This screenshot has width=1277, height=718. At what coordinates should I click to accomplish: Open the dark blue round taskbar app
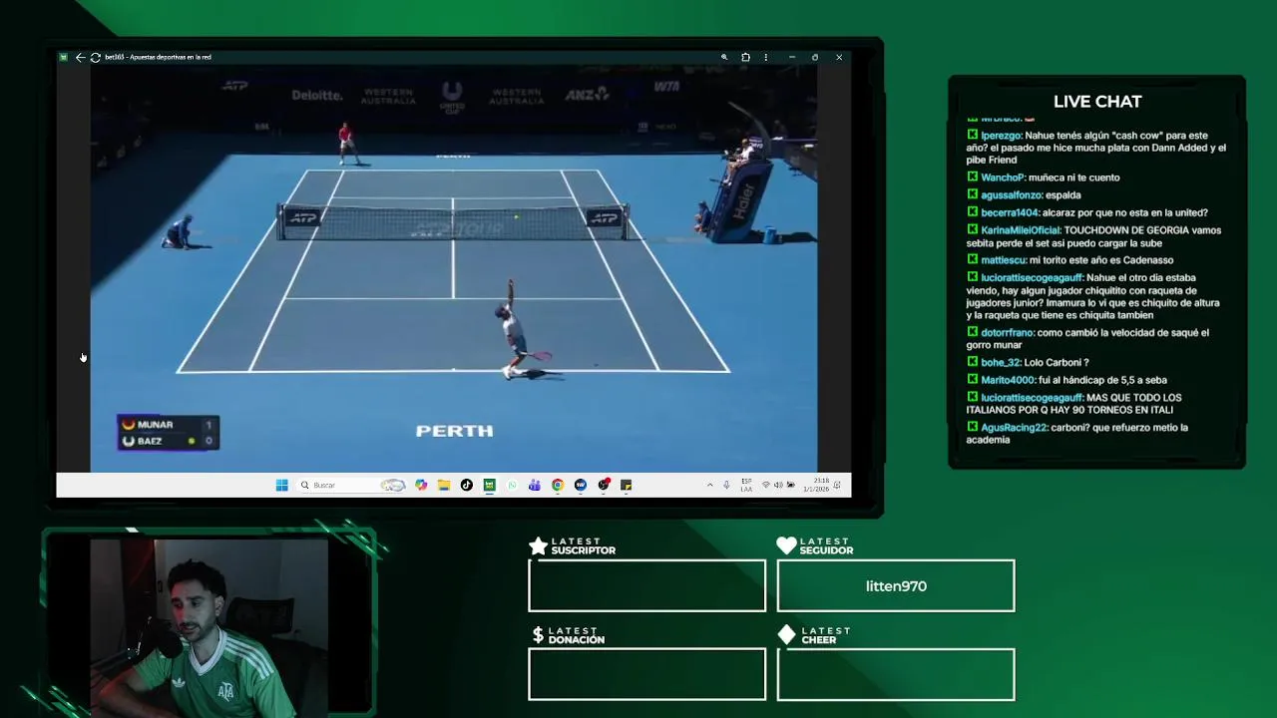[581, 485]
